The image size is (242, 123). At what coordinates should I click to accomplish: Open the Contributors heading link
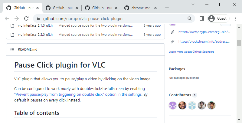coord(180,95)
